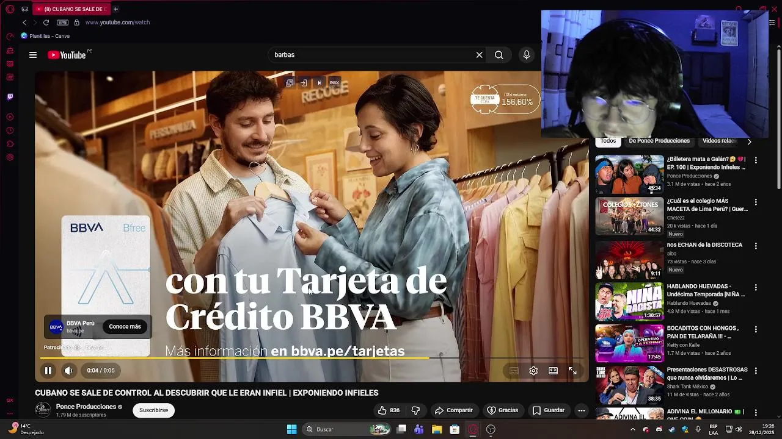The width and height of the screenshot is (782, 439).
Task: Open the sidebar settings gear icon
Action: [10, 157]
